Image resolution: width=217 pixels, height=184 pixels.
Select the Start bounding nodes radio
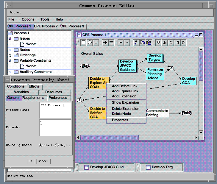40,145
